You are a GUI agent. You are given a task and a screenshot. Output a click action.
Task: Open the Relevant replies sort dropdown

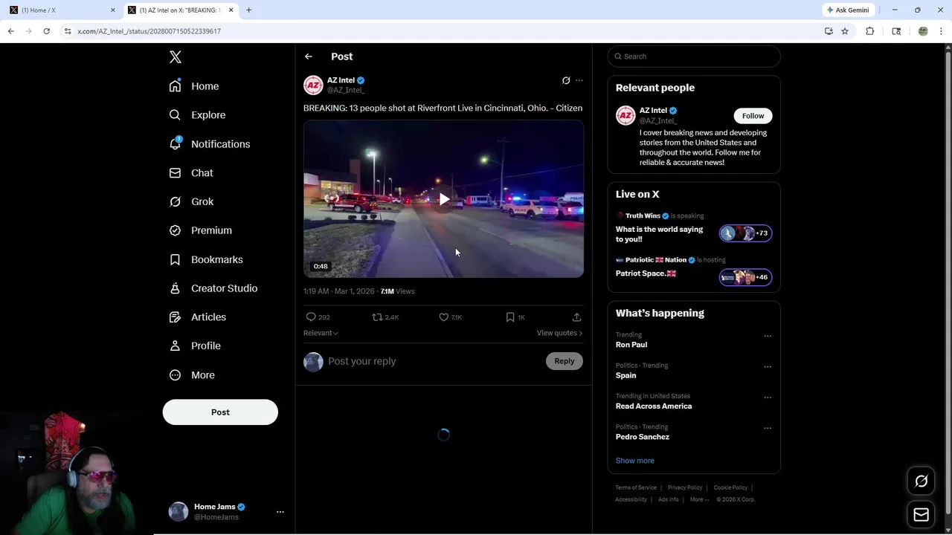(x=321, y=333)
